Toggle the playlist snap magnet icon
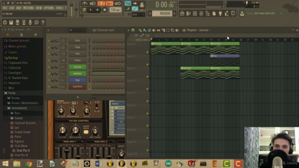299x168 pixels. [x=133, y=30]
